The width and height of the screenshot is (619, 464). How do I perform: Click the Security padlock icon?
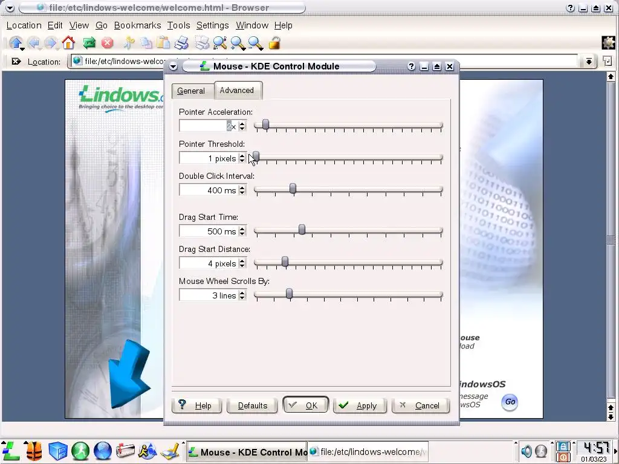[274, 43]
